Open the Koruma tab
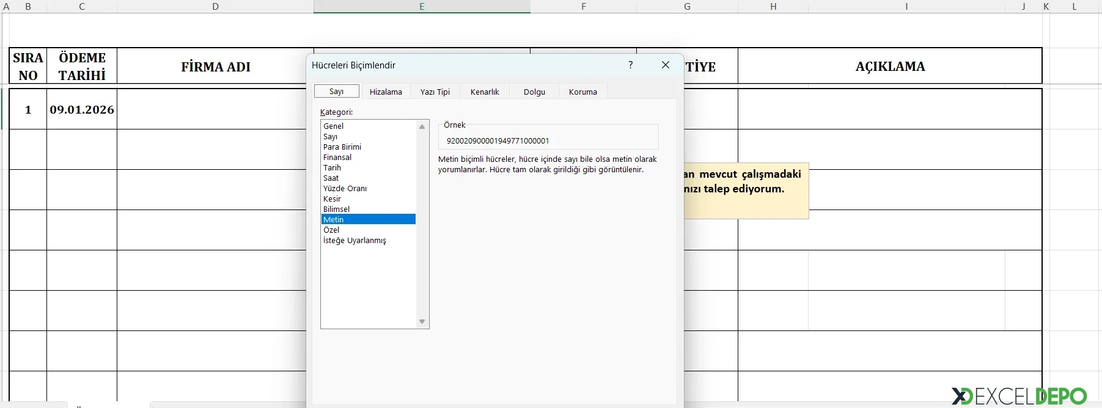This screenshot has width=1102, height=408. point(582,92)
